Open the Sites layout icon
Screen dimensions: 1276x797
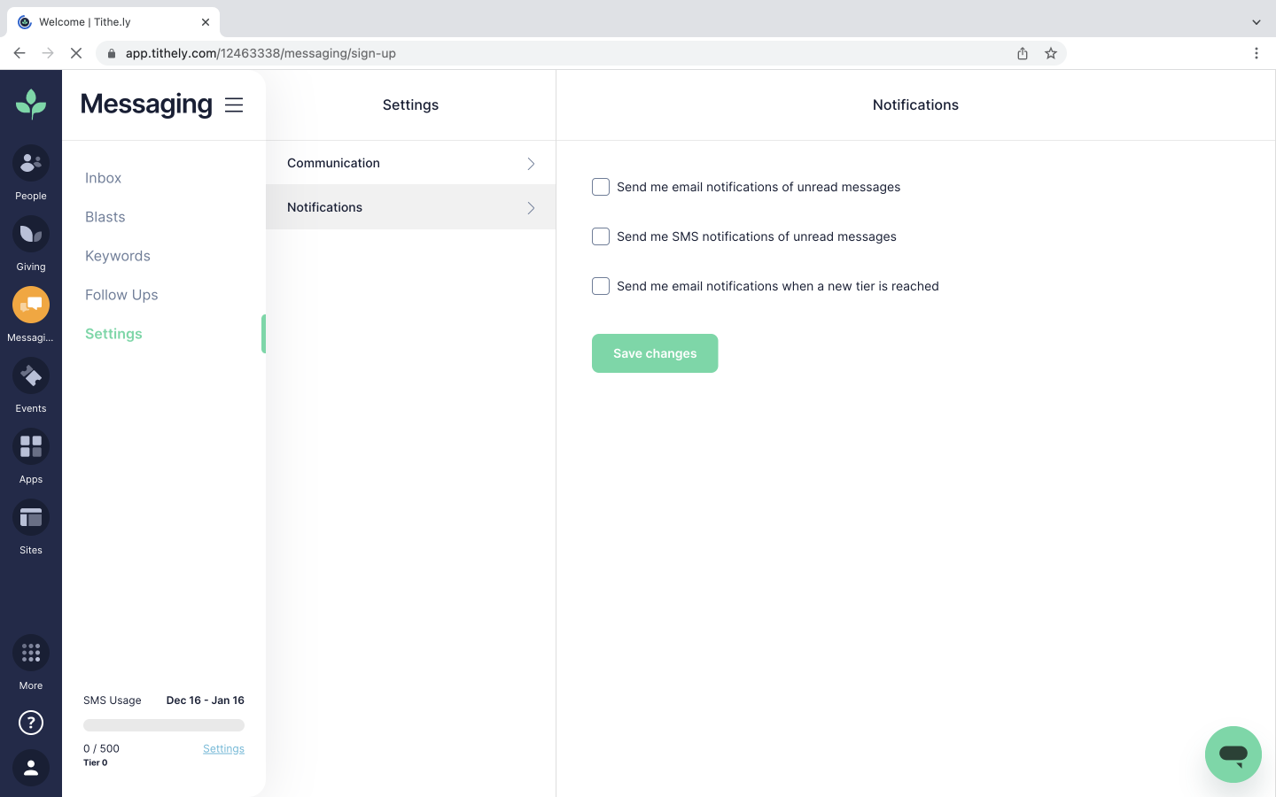31,517
